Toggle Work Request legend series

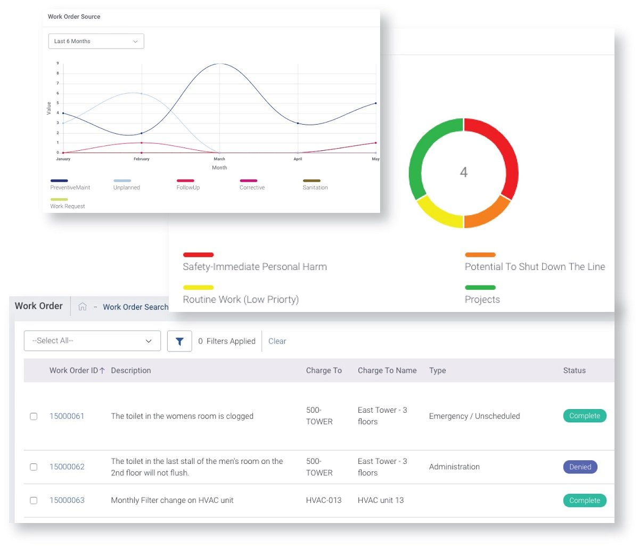(x=68, y=203)
